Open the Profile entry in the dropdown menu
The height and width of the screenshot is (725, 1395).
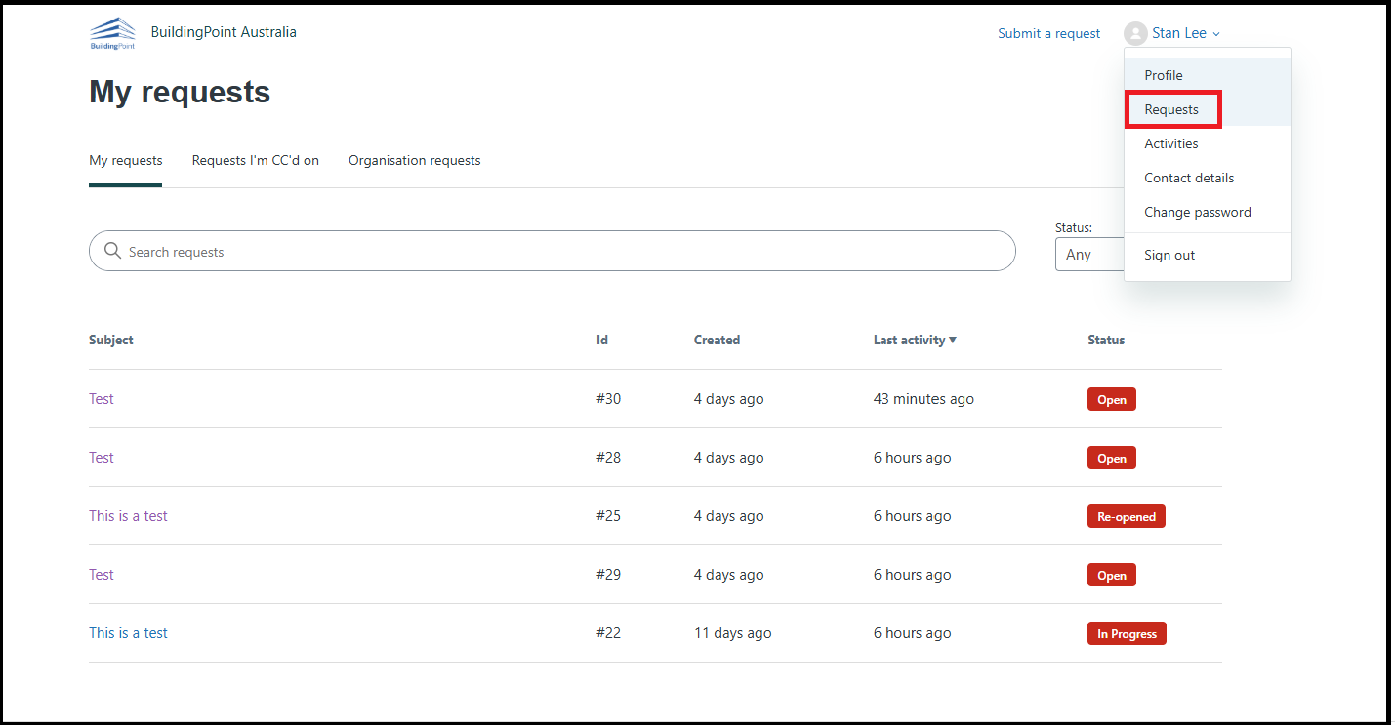click(x=1163, y=75)
